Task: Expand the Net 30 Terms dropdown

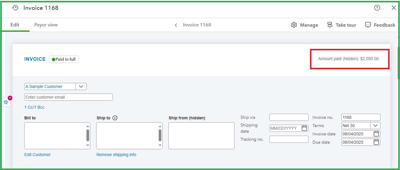Action: 375,126
